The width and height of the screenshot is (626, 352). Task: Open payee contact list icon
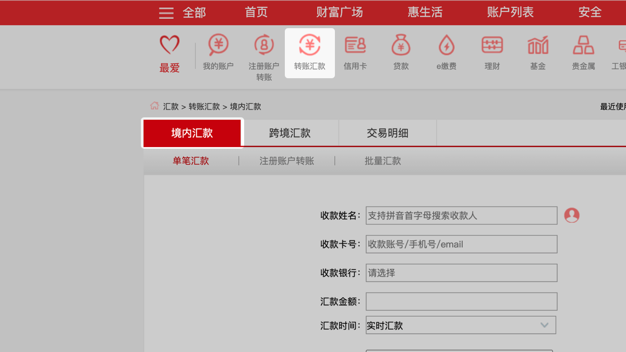[572, 215]
